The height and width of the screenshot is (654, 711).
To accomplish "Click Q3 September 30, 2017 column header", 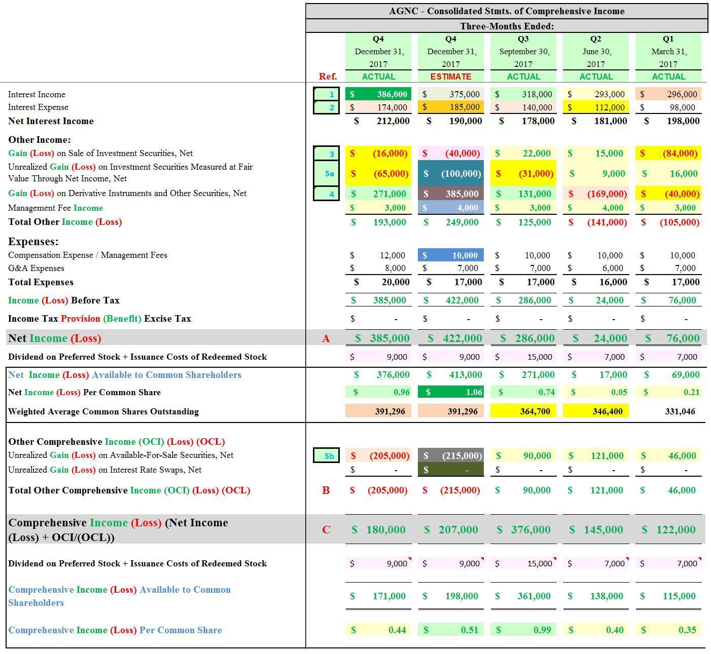I will click(523, 58).
